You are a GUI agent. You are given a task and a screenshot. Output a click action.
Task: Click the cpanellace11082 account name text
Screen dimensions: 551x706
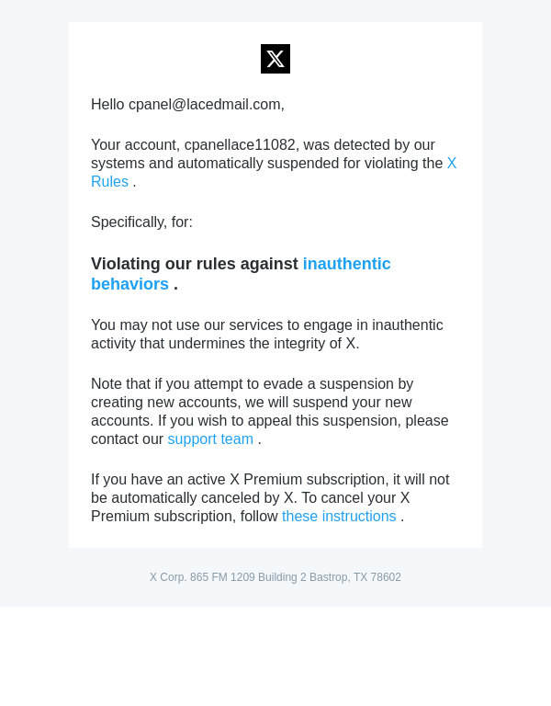click(x=240, y=145)
